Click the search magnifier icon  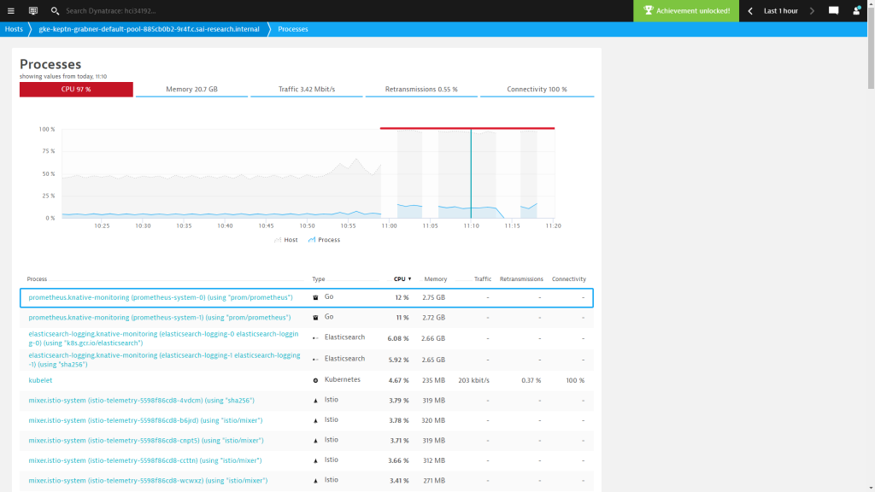click(x=54, y=11)
